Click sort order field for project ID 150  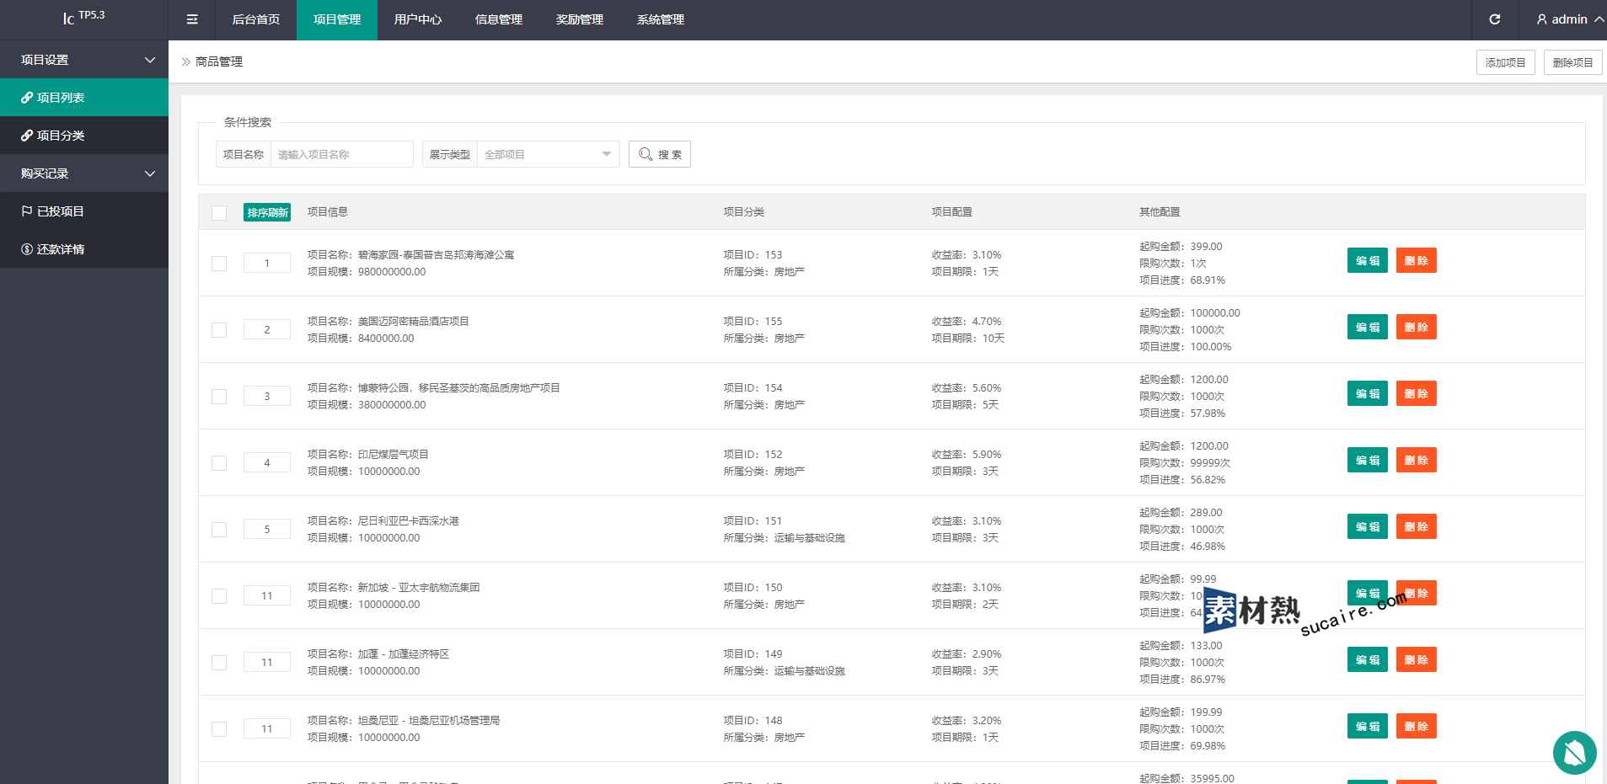[x=267, y=595]
